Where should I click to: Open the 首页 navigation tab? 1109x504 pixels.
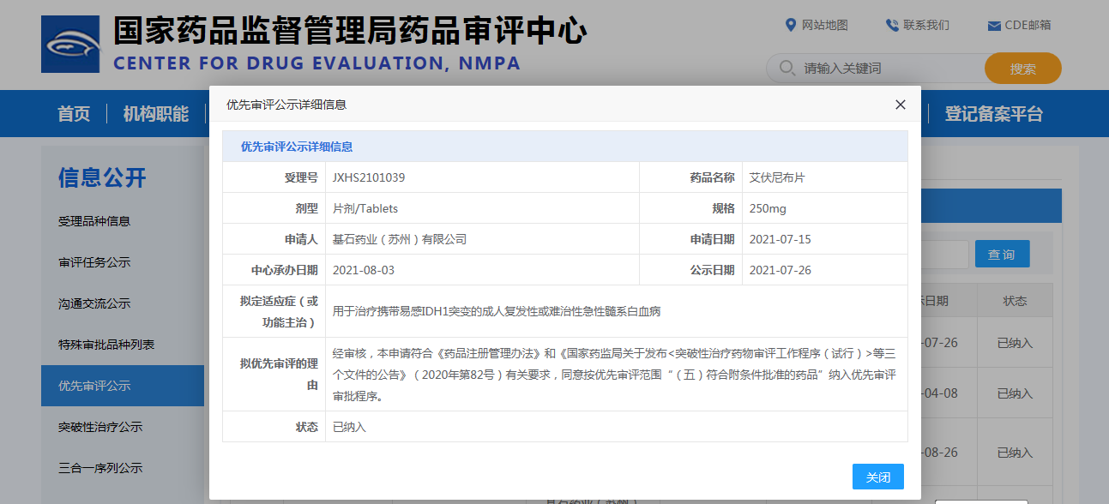click(74, 114)
